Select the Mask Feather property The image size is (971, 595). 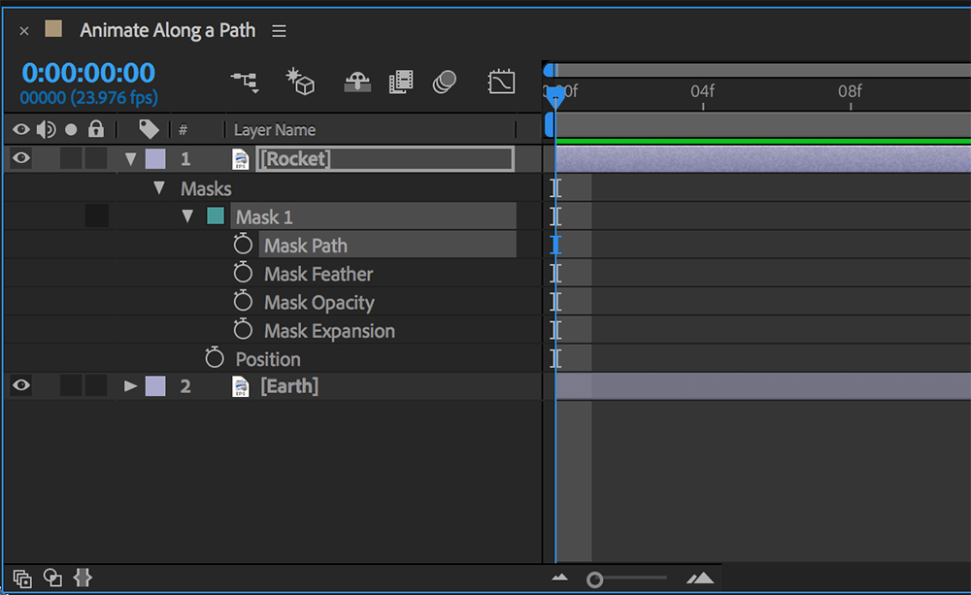318,274
